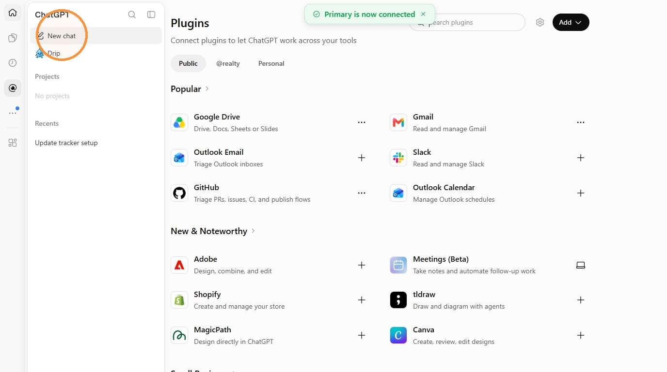This screenshot has height=372, width=667.
Task: Click the "Recents" sidebar heading
Action: coord(47,123)
